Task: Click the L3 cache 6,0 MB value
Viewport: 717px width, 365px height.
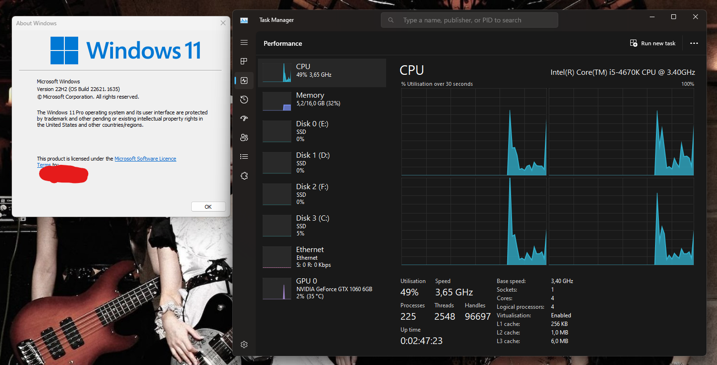Action: click(559, 341)
